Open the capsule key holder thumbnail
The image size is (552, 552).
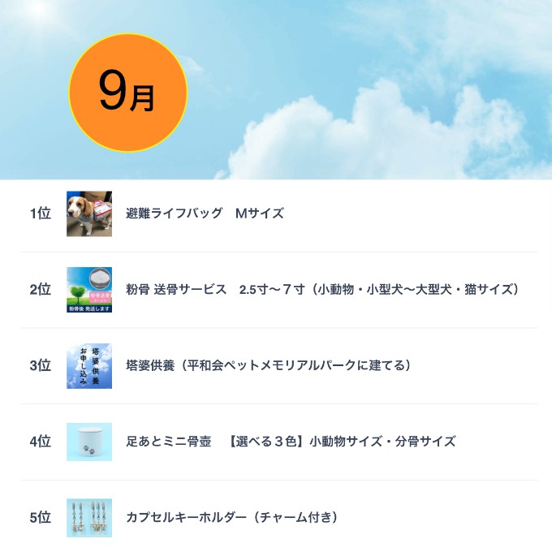point(89,518)
